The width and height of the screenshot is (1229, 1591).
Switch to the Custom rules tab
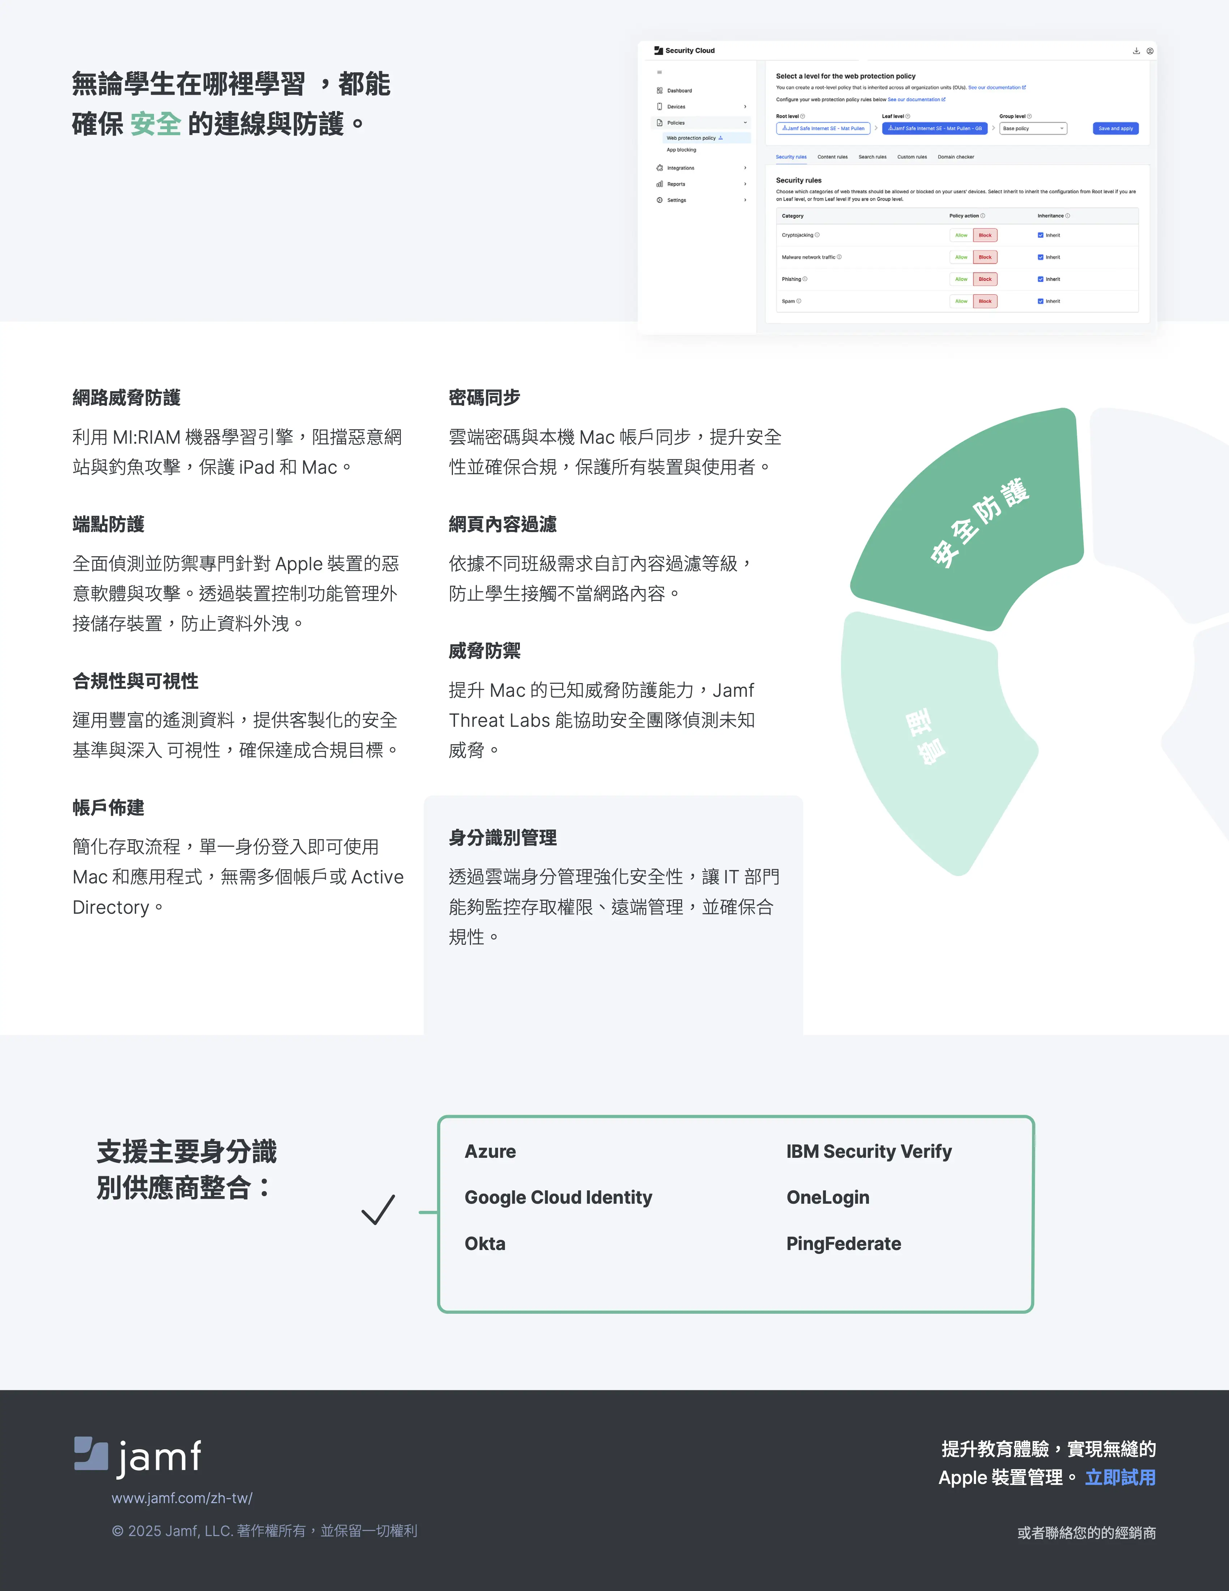912,157
